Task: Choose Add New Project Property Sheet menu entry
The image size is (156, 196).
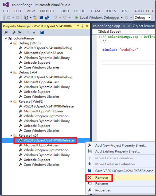Action: (x=120, y=145)
